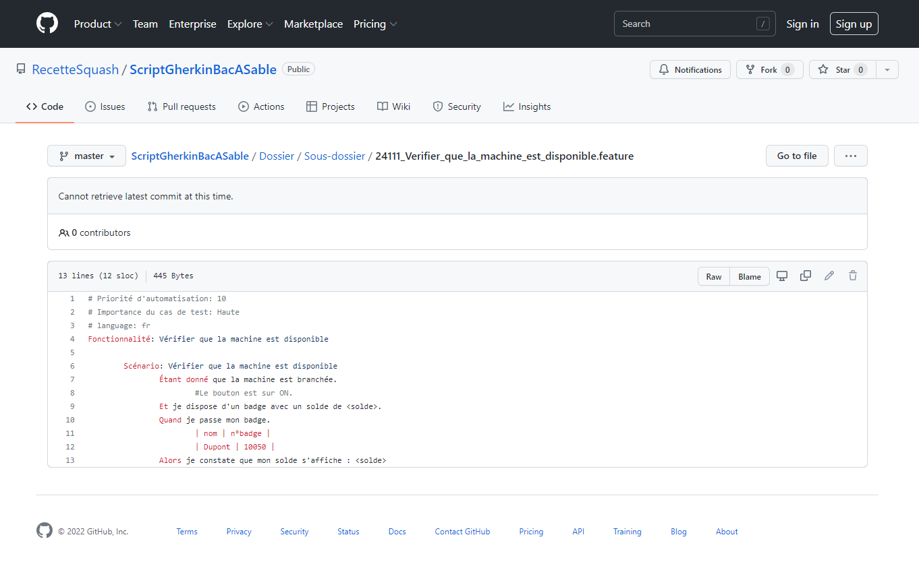The width and height of the screenshot is (919, 562).
Task: Open the GitHub home logo
Action: point(47,23)
